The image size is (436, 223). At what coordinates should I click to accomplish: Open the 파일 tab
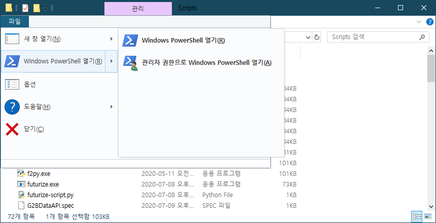[x=15, y=21]
